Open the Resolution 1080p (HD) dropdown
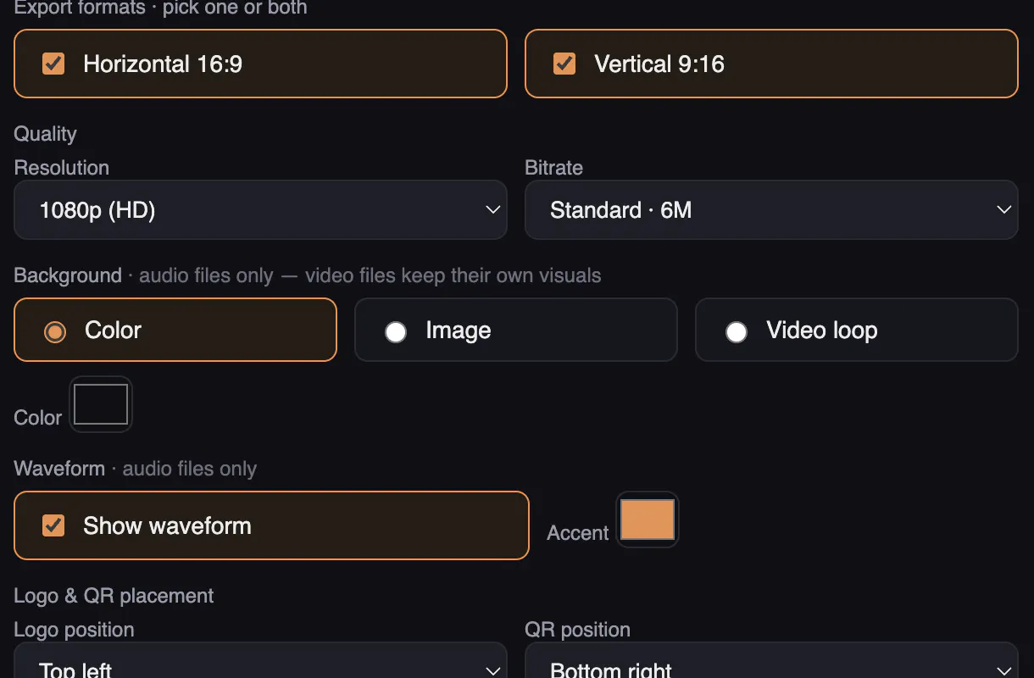This screenshot has height=678, width=1034. [x=260, y=209]
